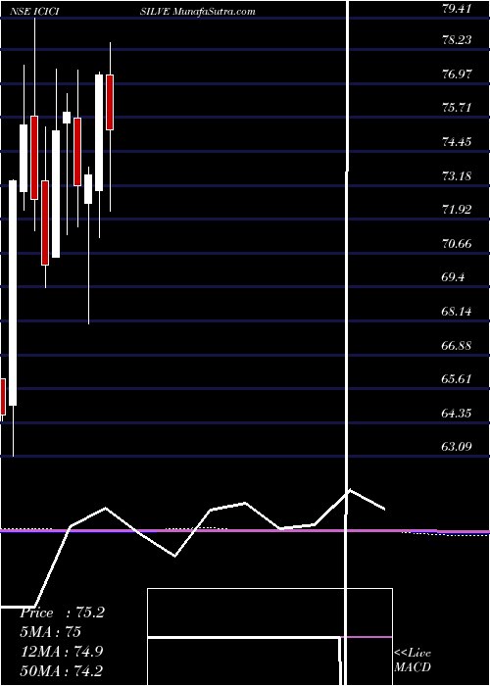The image size is (490, 686).
Task: Click the price label 76.97
Action: [x=457, y=73]
